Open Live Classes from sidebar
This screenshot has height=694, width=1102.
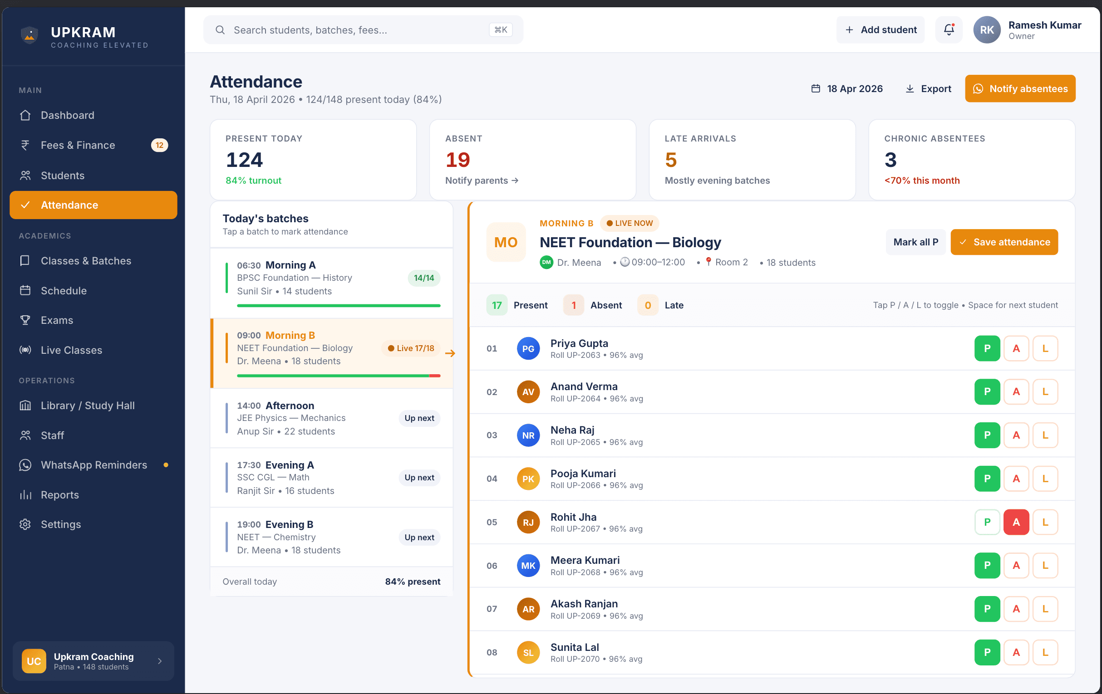pos(71,350)
